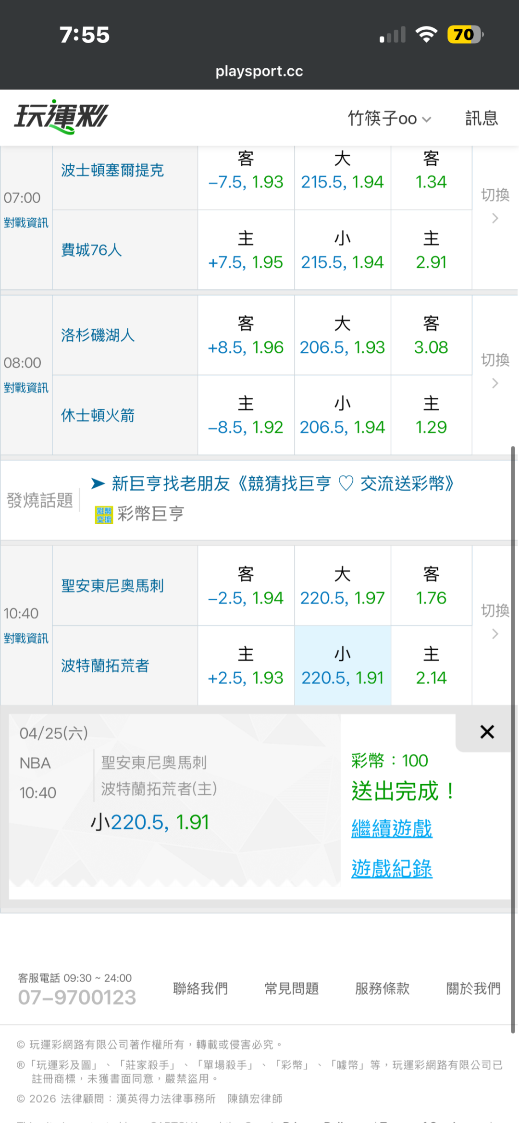Image resolution: width=519 pixels, height=1123 pixels.
Task: Open 聖安東尼奧馬刺 team link
Action: (x=112, y=586)
